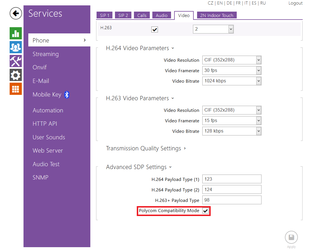Open the blue Directory users icon

[x=16, y=47]
